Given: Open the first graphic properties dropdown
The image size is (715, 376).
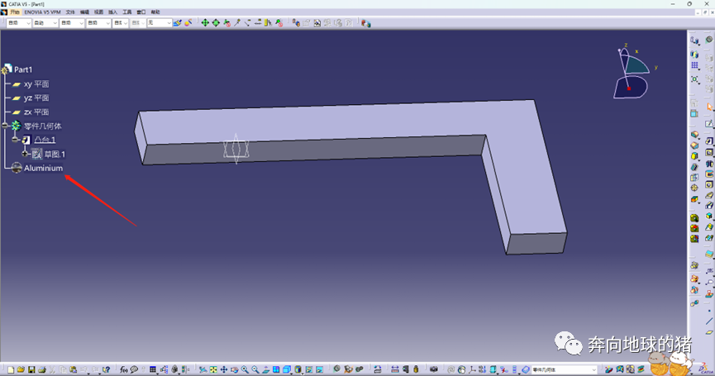Looking at the screenshot, I should click(x=19, y=23).
